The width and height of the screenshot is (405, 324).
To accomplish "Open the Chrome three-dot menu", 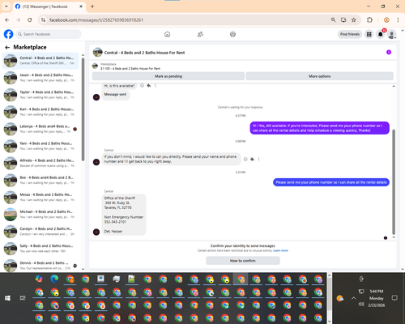I will [x=398, y=20].
